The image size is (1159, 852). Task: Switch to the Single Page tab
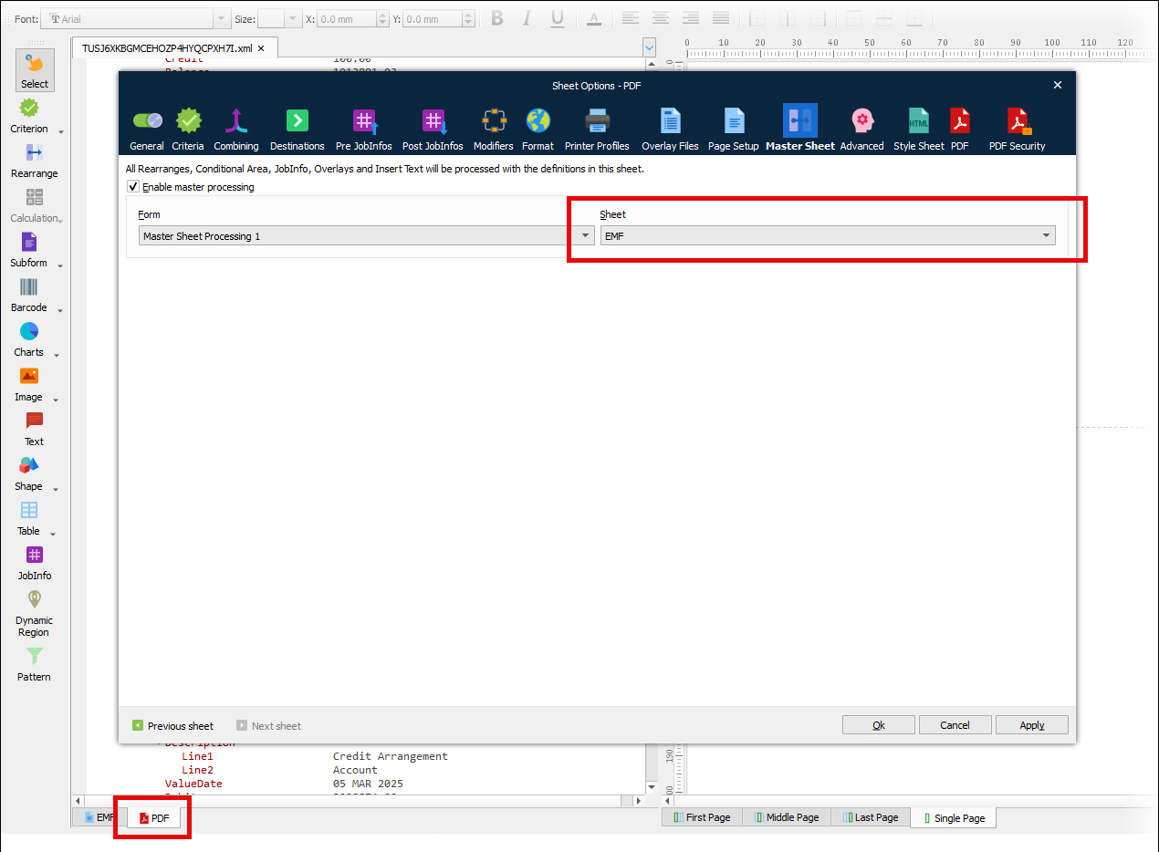[x=954, y=818]
